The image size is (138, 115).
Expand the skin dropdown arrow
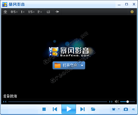coord(119,109)
